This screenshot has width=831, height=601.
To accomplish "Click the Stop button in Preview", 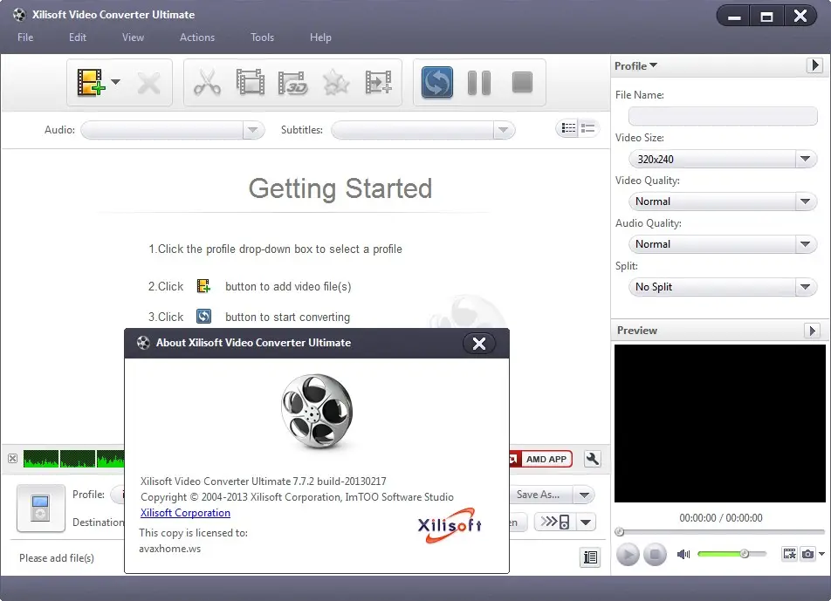I will (x=655, y=555).
